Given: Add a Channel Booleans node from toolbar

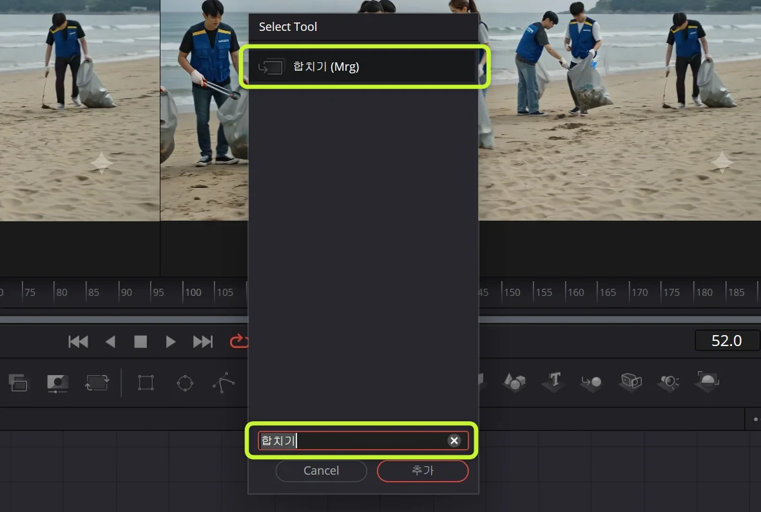Looking at the screenshot, I should point(19,383).
